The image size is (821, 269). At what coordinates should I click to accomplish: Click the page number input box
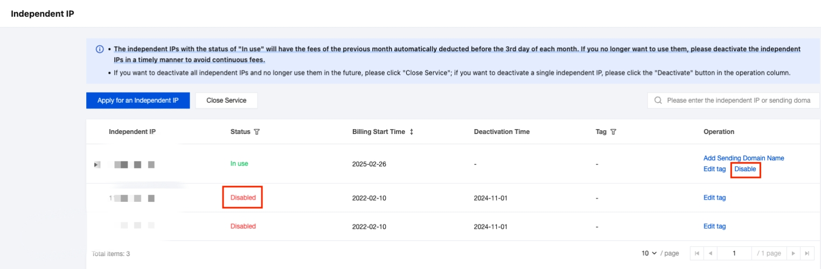[x=734, y=253]
